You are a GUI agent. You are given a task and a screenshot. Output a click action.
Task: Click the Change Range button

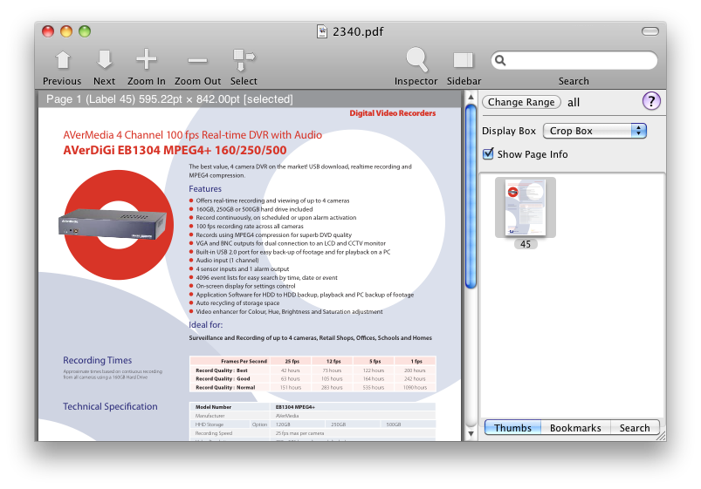coord(521,102)
